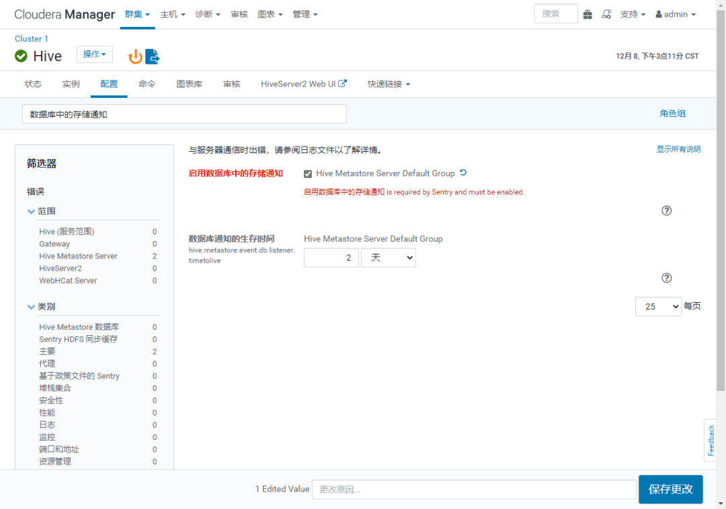Switch to the 图表库 tab
Viewport: 726px width, 509px height.
point(189,84)
